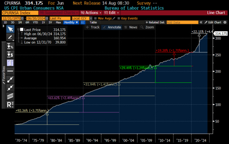Click the +19.38% annotation label
The image size is (229, 144).
click(x=172, y=50)
